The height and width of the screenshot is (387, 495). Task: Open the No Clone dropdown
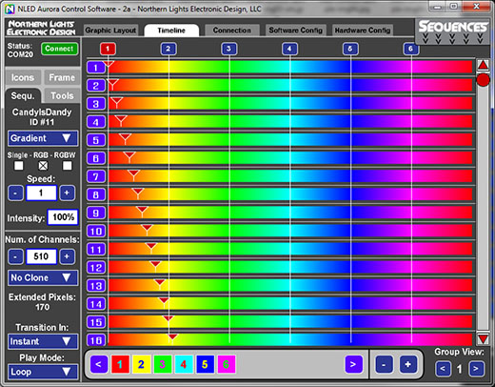43,277
